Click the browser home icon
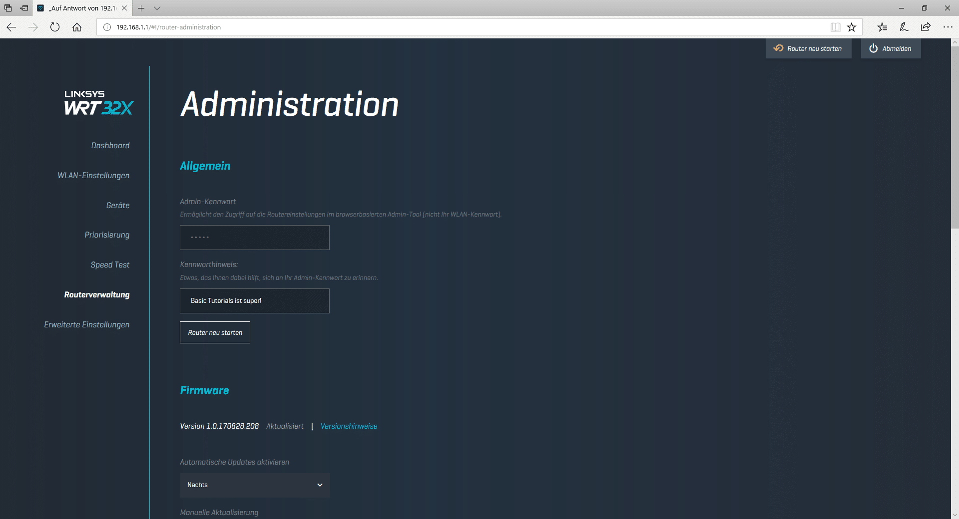The image size is (959, 519). click(x=77, y=27)
